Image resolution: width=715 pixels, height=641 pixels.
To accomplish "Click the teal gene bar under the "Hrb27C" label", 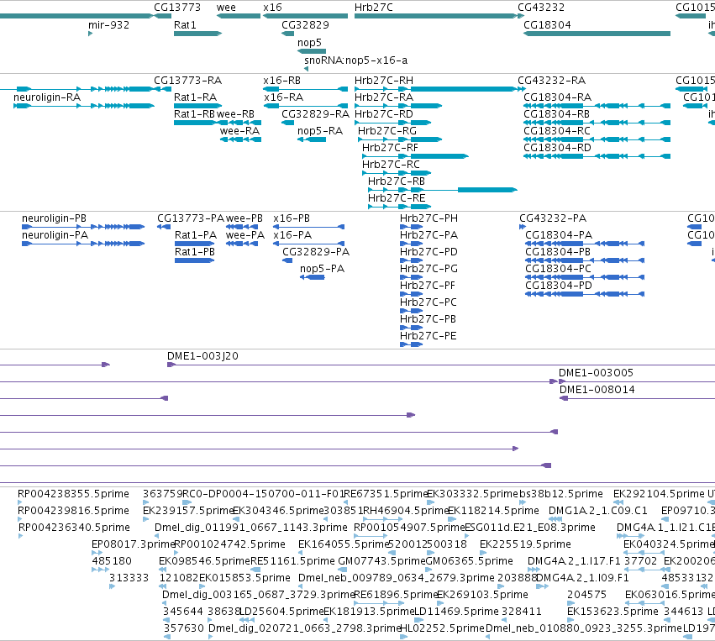I will [436, 16].
